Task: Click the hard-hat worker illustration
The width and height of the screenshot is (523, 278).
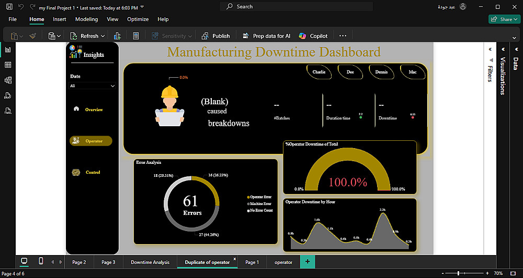Action: coord(170,106)
